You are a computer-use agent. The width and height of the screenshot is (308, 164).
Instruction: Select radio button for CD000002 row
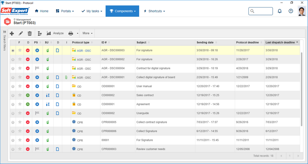(x=13, y=95)
